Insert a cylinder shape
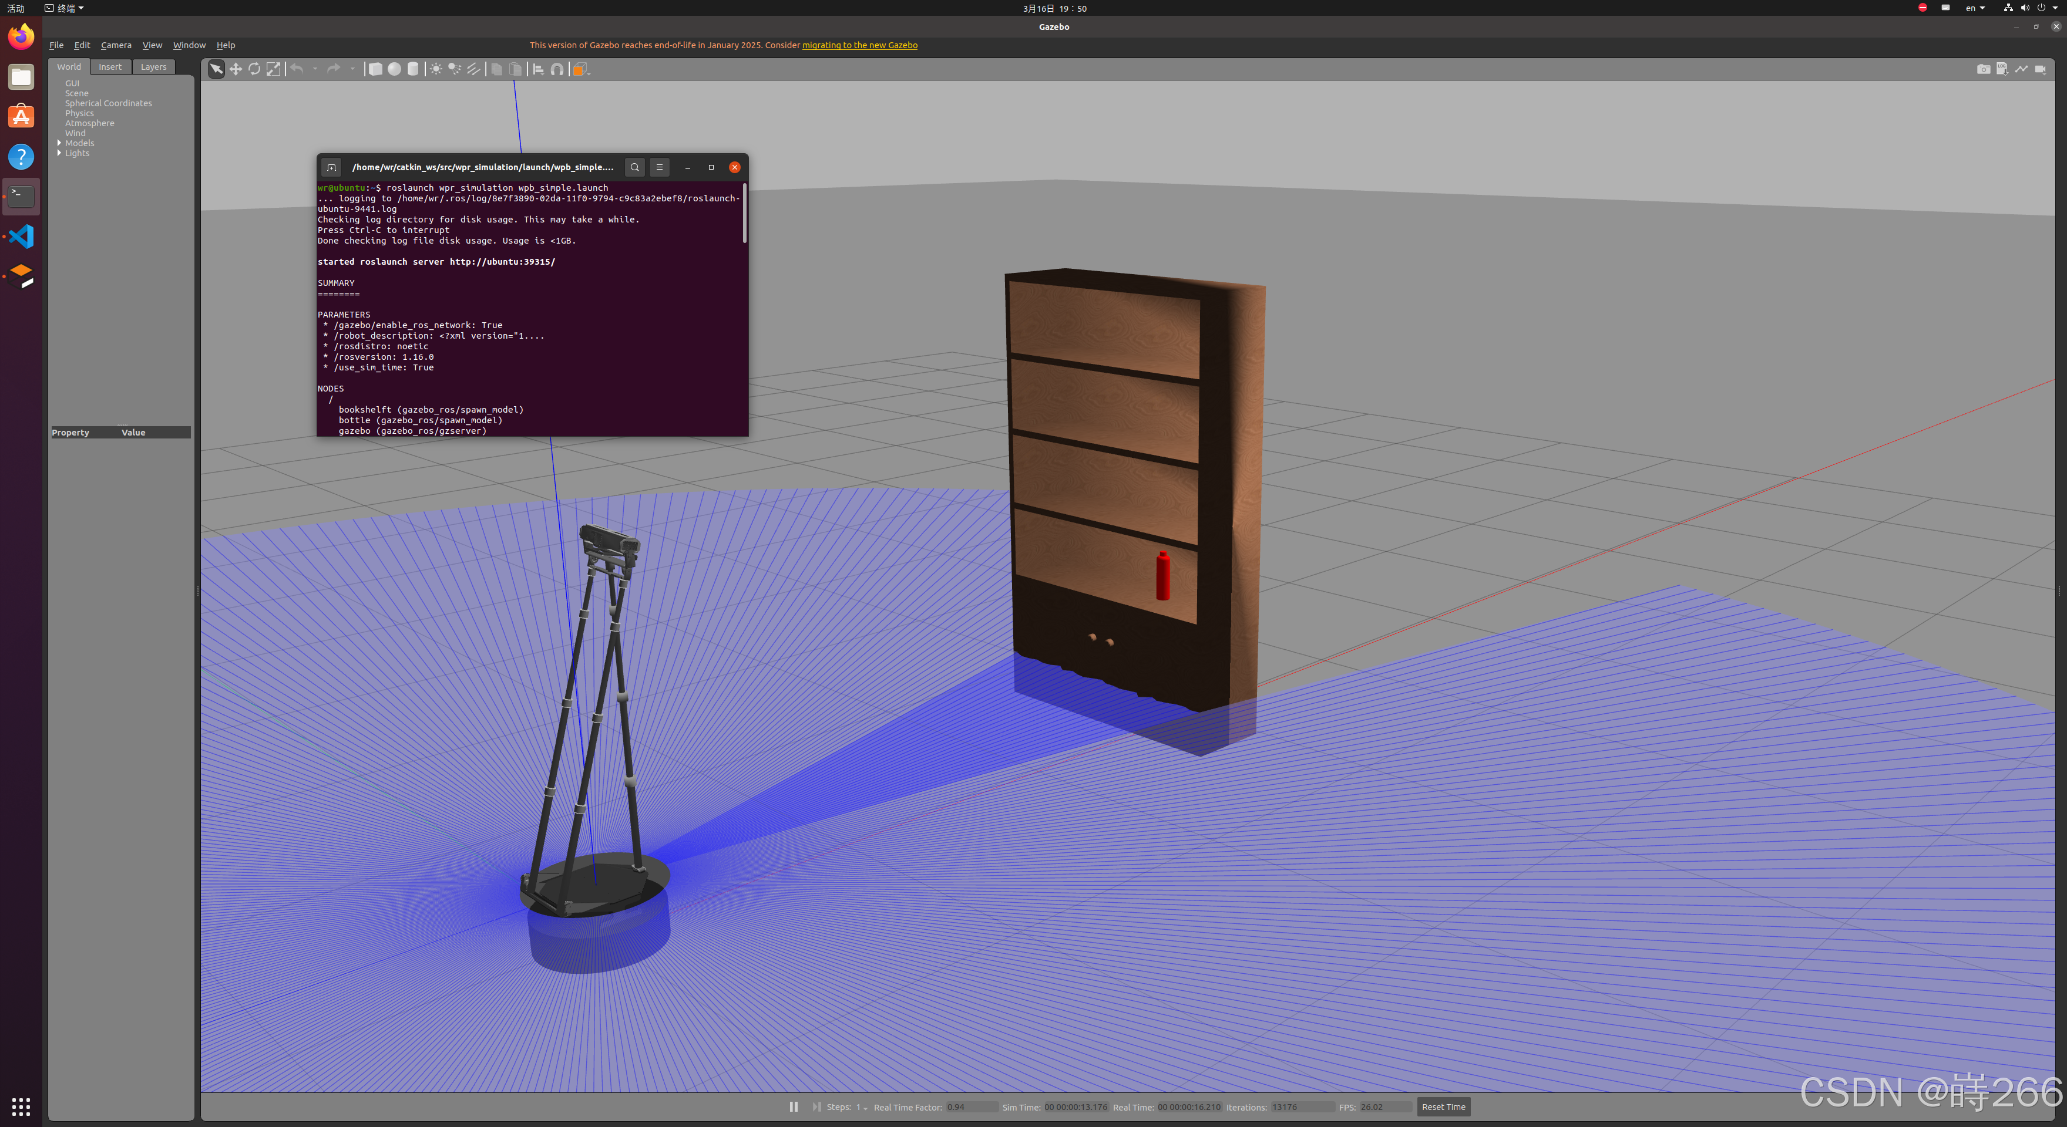The image size is (2067, 1127). coord(414,69)
